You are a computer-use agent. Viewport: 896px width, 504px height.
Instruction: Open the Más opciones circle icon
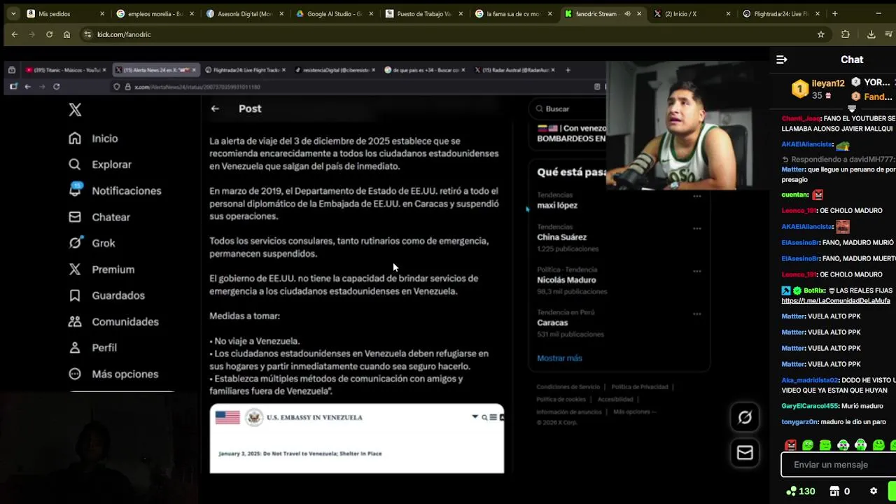[x=75, y=374]
